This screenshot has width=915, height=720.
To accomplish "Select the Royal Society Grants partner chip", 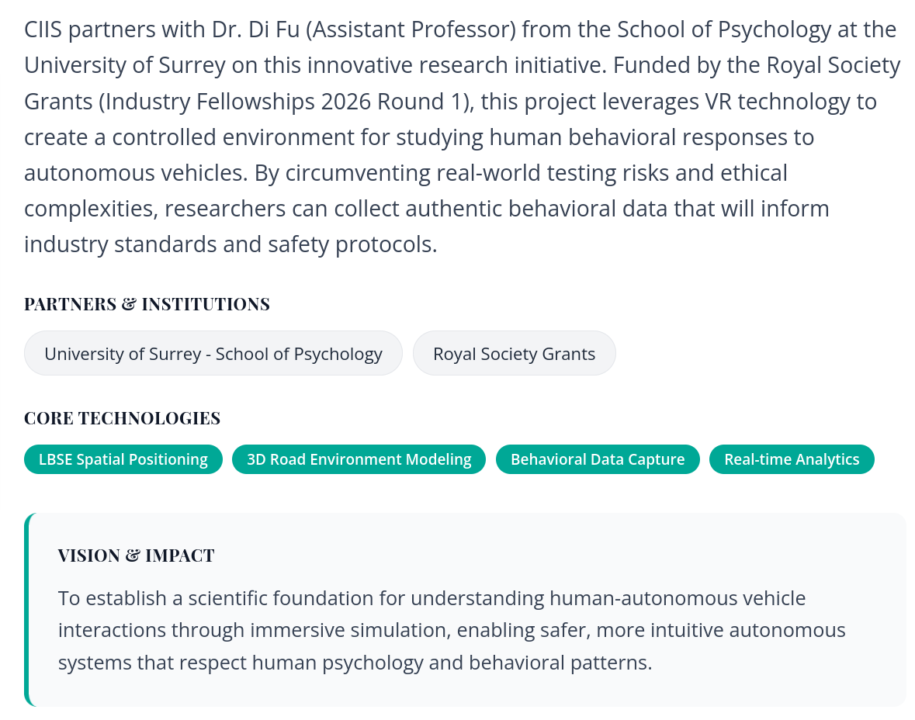I will coord(514,354).
